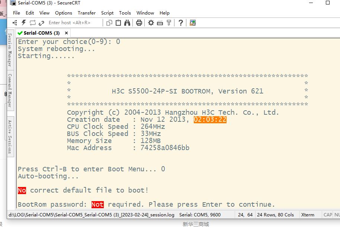Screen dimensions: 340x238
Task: Click the Public Key Assistant key icon
Action: [169, 23]
